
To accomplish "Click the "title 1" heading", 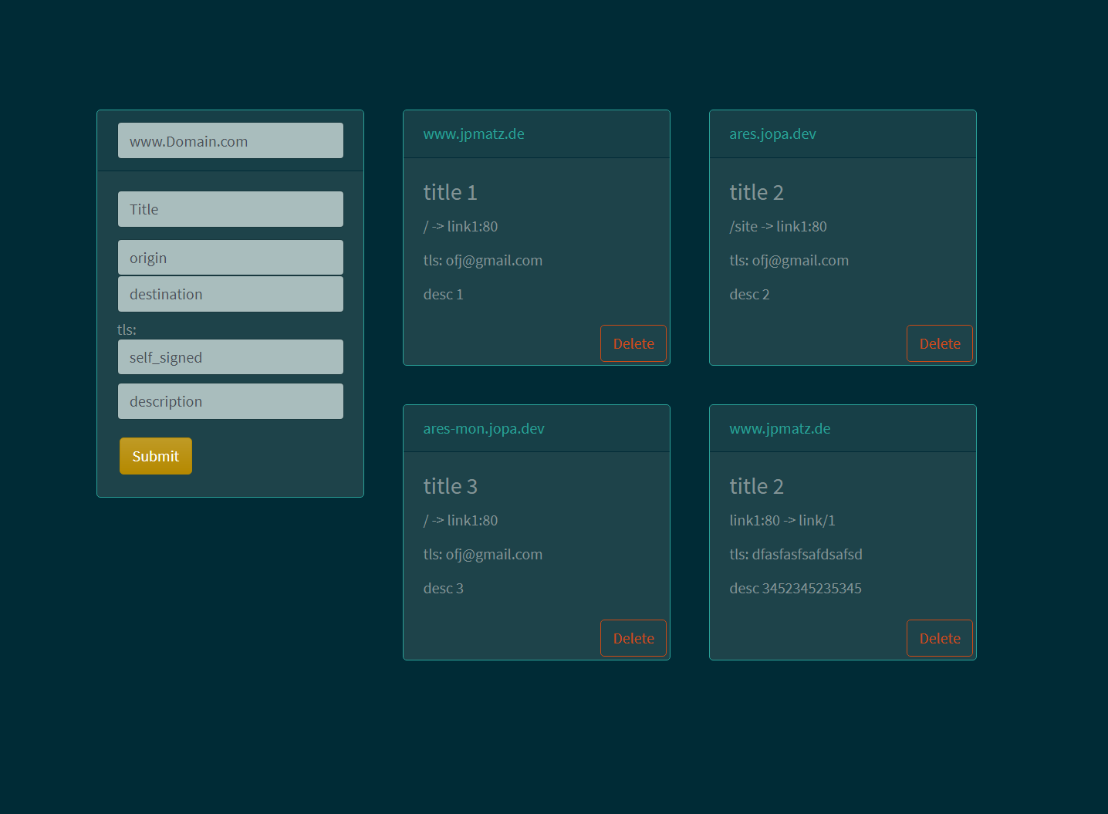I will (x=451, y=192).
